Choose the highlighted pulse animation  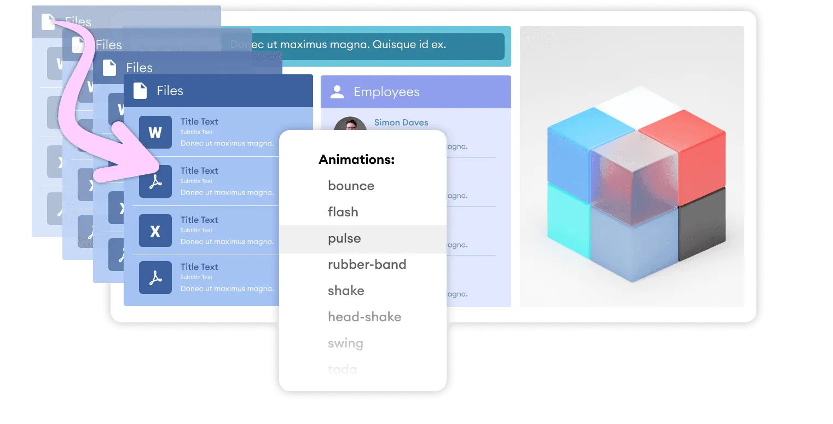[x=363, y=239]
